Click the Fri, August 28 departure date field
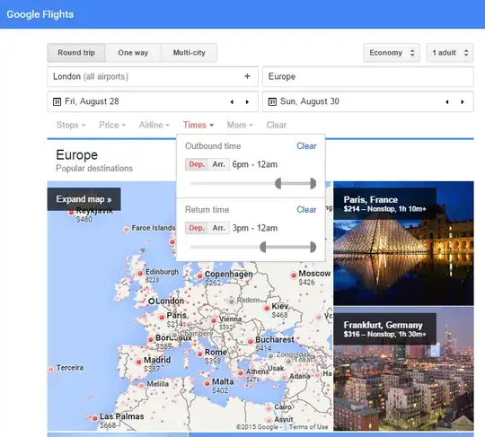Screen dimensions: 485x437 [153, 101]
